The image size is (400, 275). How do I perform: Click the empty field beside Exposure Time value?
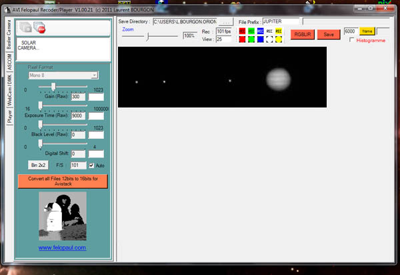tap(96, 116)
